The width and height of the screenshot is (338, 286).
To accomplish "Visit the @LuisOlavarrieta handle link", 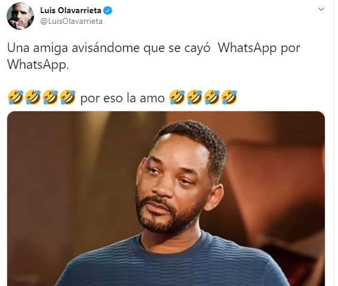I will point(71,22).
